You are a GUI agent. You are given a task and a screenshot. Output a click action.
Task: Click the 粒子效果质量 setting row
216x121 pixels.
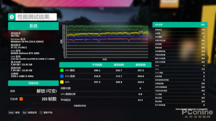point(180,105)
